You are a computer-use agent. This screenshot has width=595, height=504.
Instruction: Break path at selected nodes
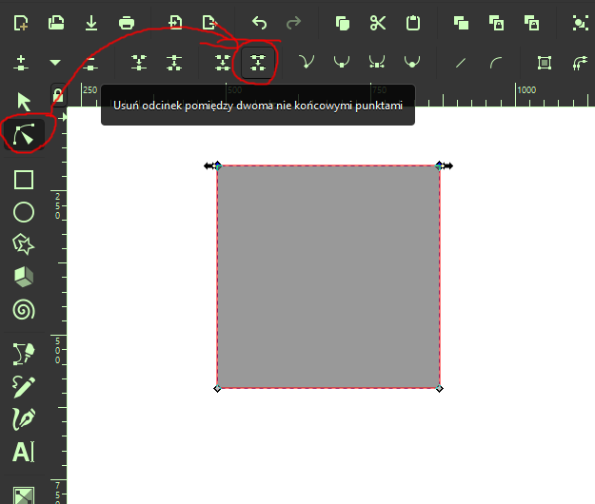[x=174, y=63]
